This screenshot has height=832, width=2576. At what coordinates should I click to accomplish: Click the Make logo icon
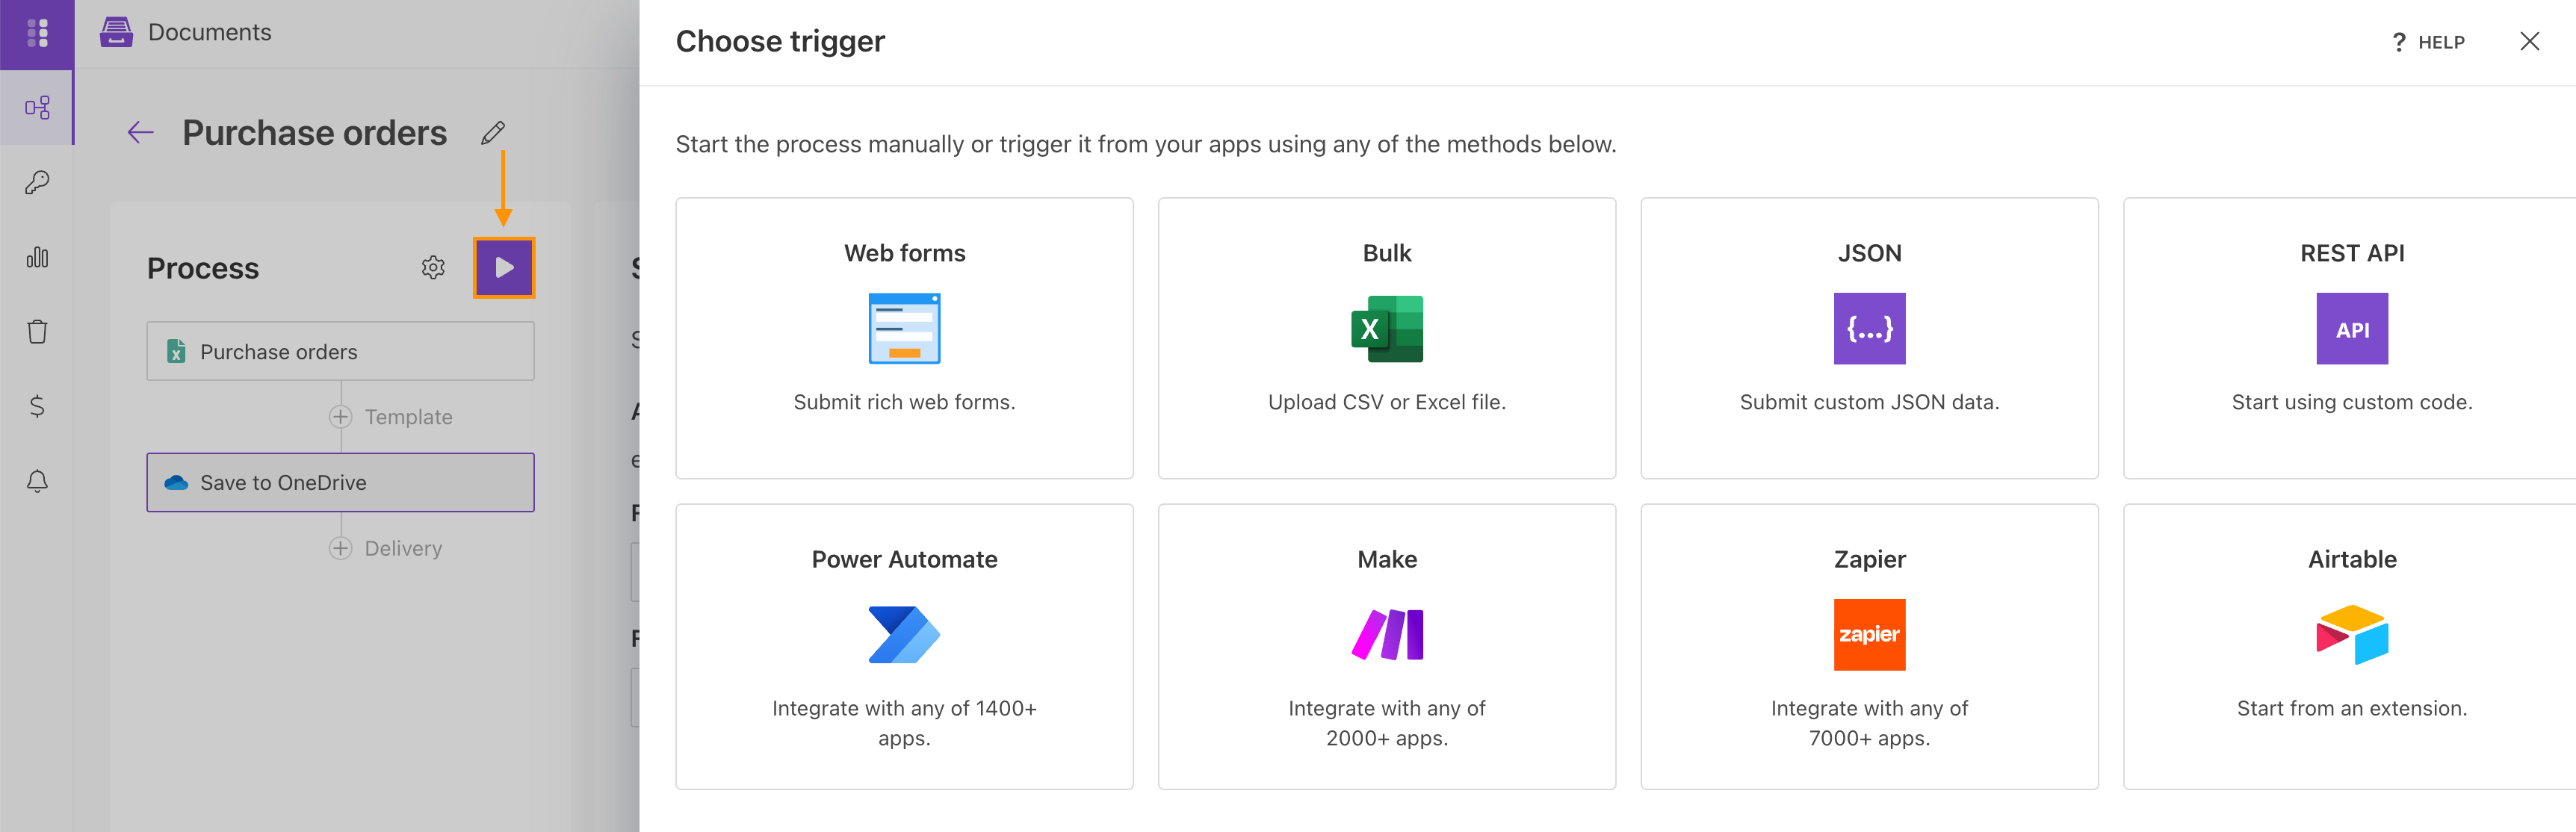(1387, 634)
